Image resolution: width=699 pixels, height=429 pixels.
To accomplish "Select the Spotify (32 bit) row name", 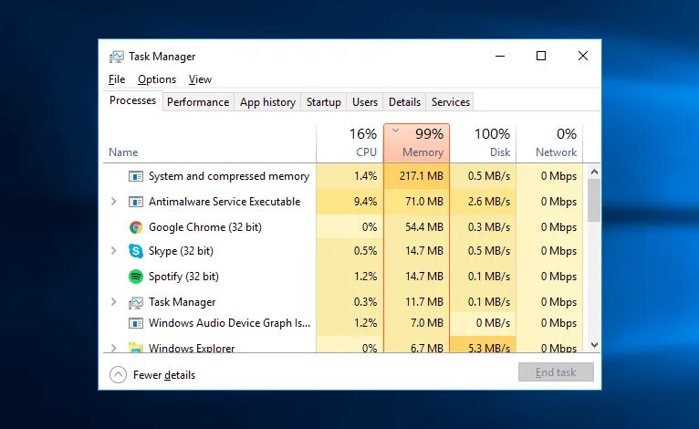I will click(x=183, y=277).
